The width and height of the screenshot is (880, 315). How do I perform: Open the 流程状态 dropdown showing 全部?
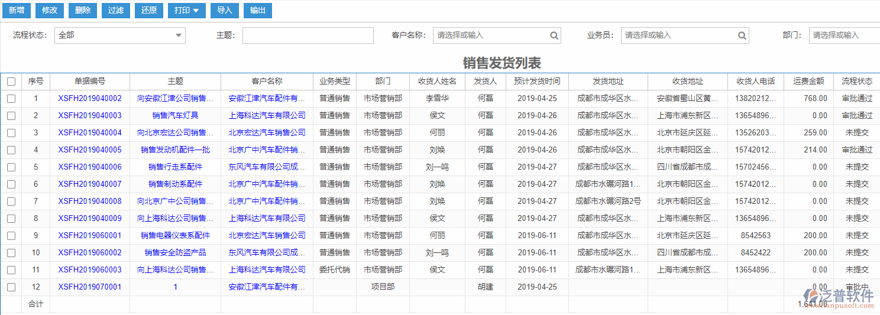click(120, 35)
